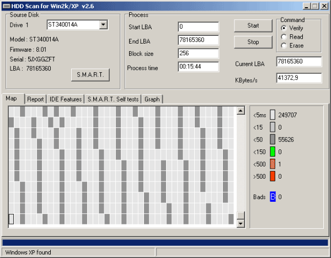This screenshot has height=258, width=331.
Task: Close the HDD Scan window
Action: point(324,6)
